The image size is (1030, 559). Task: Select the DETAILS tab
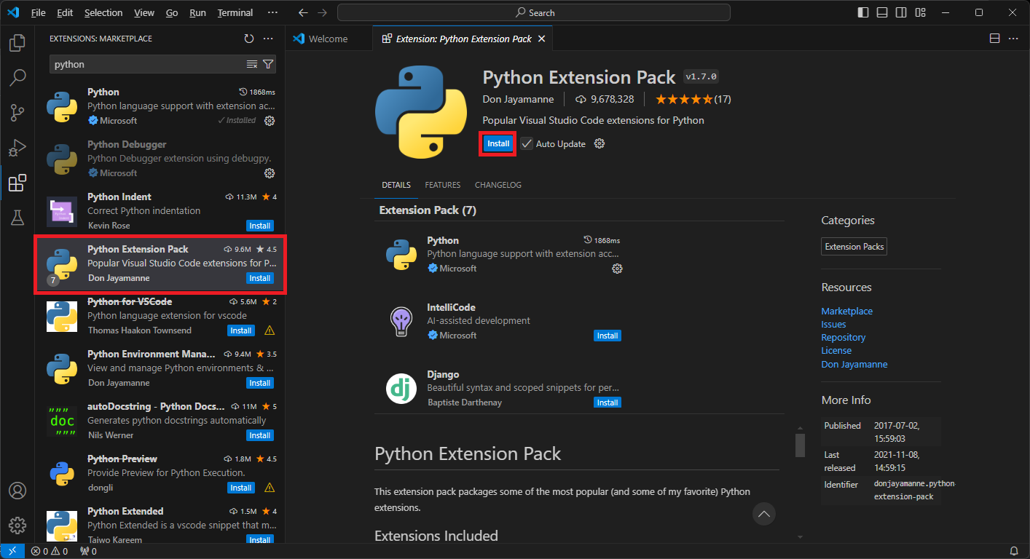point(396,185)
